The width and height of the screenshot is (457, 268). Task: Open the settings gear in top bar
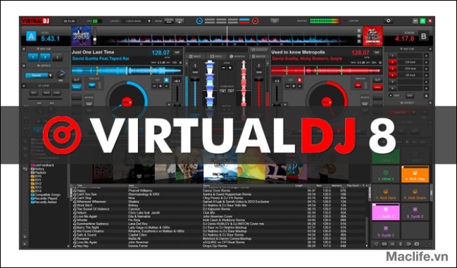pyautogui.click(x=388, y=21)
